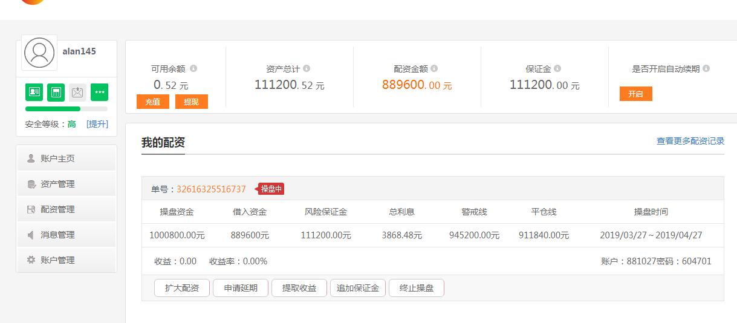This screenshot has width=737, height=323.
Task: Open the green phone binding icon
Action: point(56,92)
